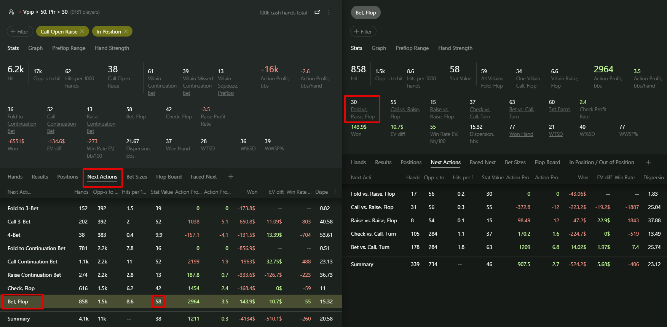Open the In Position / Out of Position tab

[x=602, y=162]
